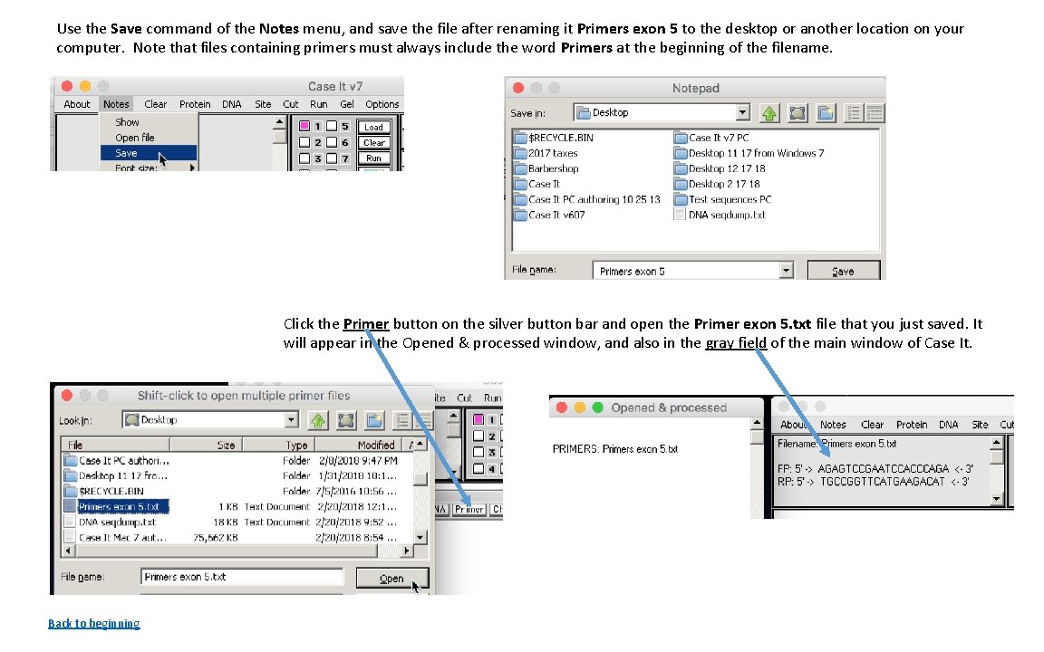This screenshot has height=652, width=1044.
Task: Click the Details view icon in Notepad dialog
Action: (x=874, y=111)
